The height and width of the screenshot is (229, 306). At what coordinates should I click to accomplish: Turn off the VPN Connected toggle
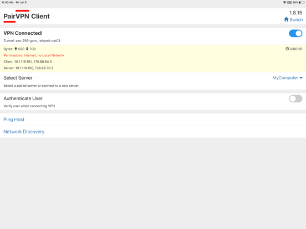click(x=295, y=33)
